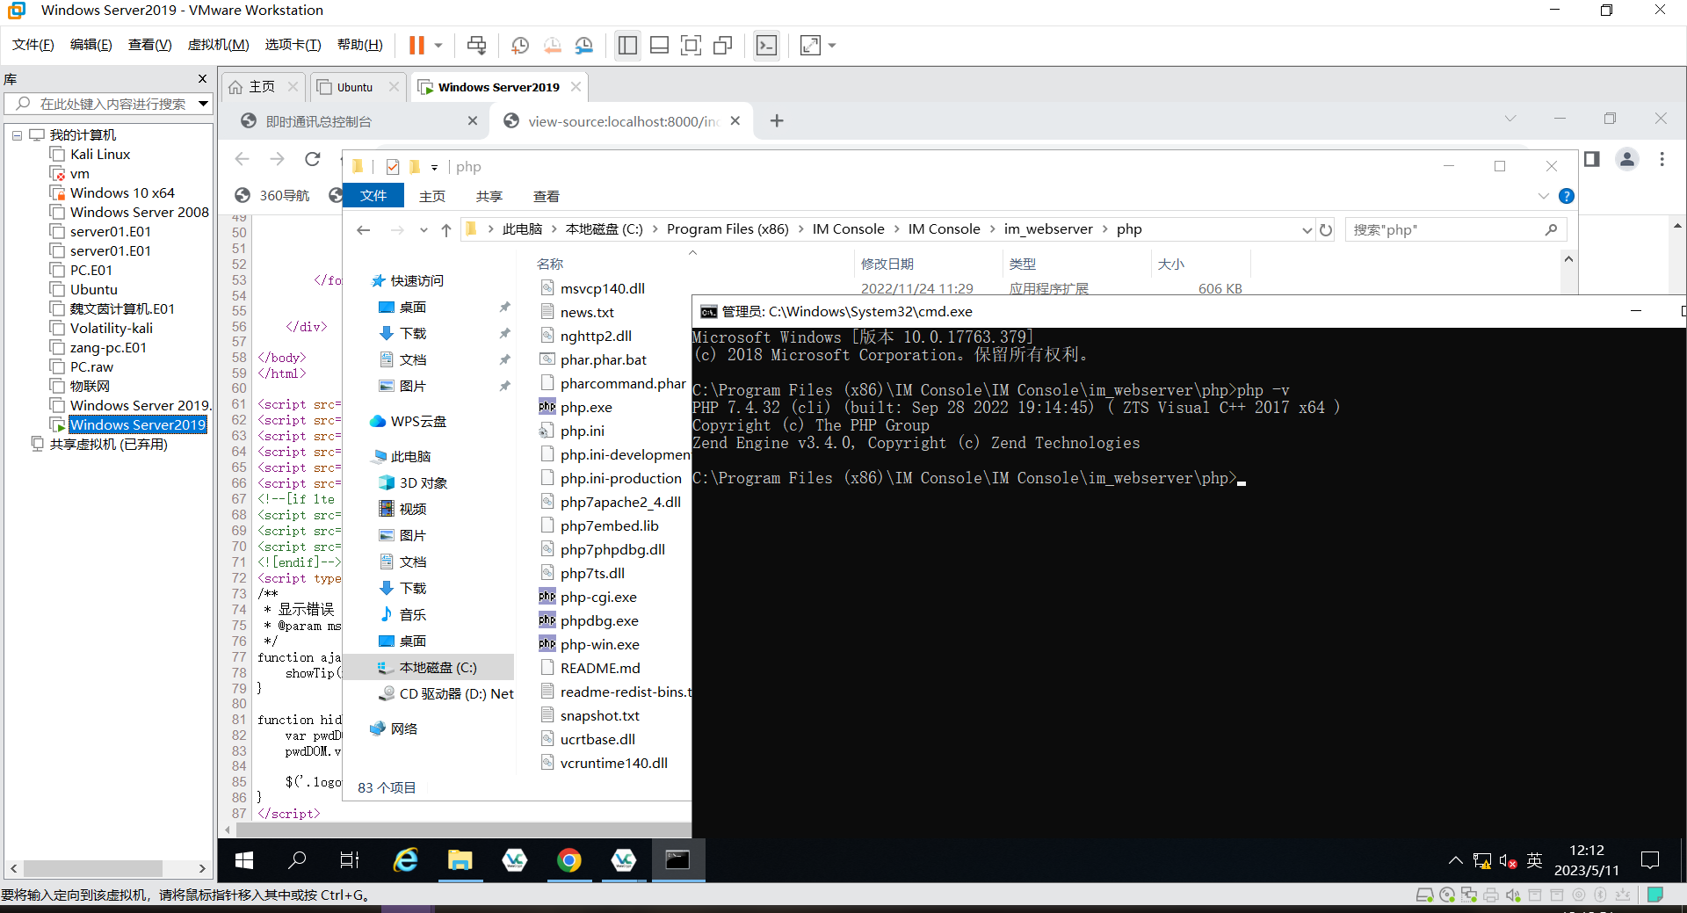Take a snapshot with the clock icon
Image resolution: width=1687 pixels, height=913 pixels.
tap(519, 45)
